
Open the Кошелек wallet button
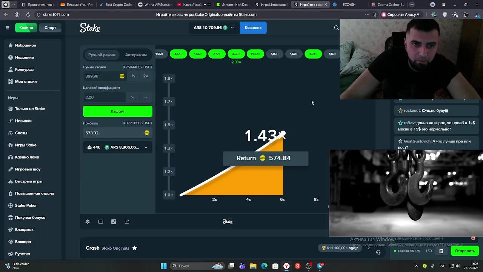[253, 28]
